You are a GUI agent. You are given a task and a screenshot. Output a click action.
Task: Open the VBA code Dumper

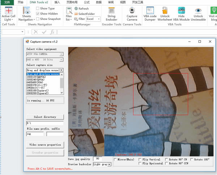pyautogui.click(x=150, y=14)
